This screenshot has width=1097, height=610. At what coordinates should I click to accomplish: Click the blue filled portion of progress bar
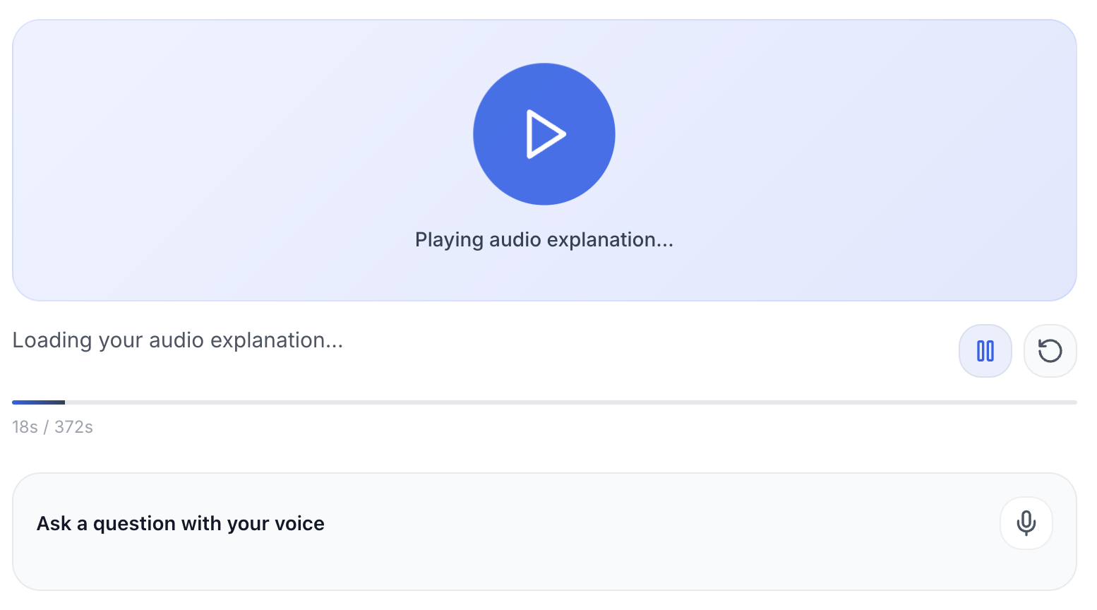point(38,402)
